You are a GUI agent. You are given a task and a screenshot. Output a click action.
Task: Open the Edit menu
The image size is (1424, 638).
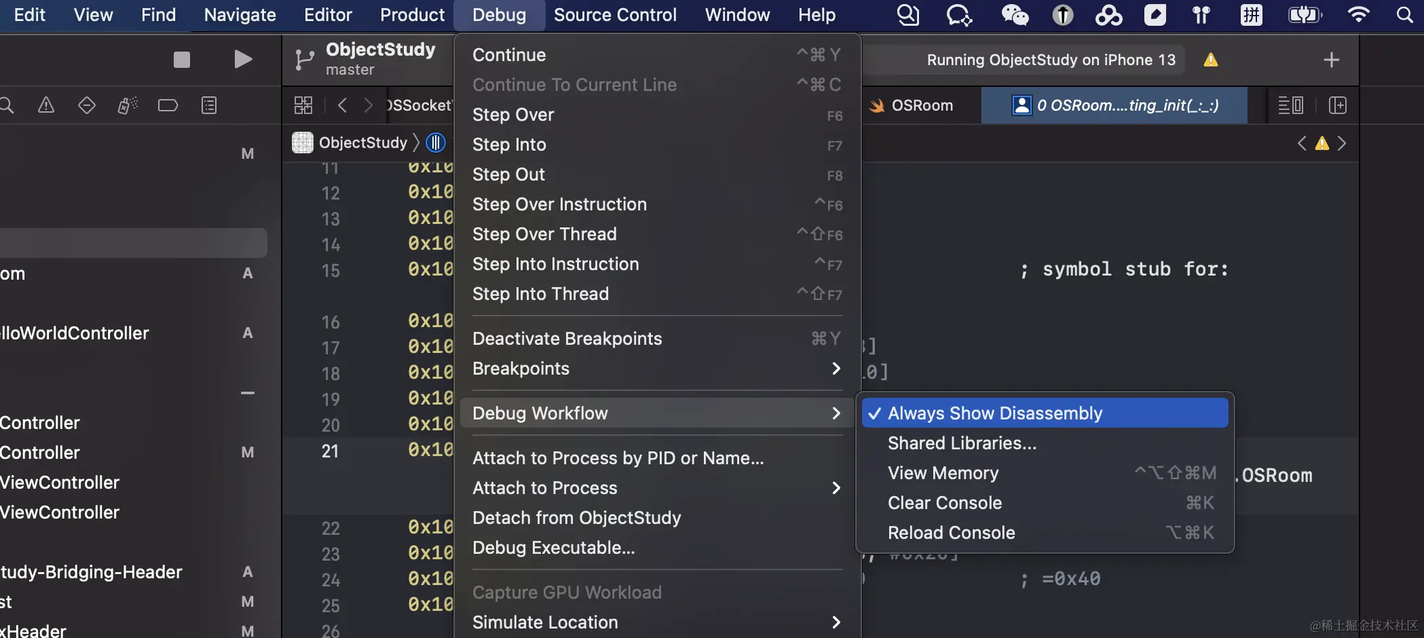pyautogui.click(x=29, y=15)
